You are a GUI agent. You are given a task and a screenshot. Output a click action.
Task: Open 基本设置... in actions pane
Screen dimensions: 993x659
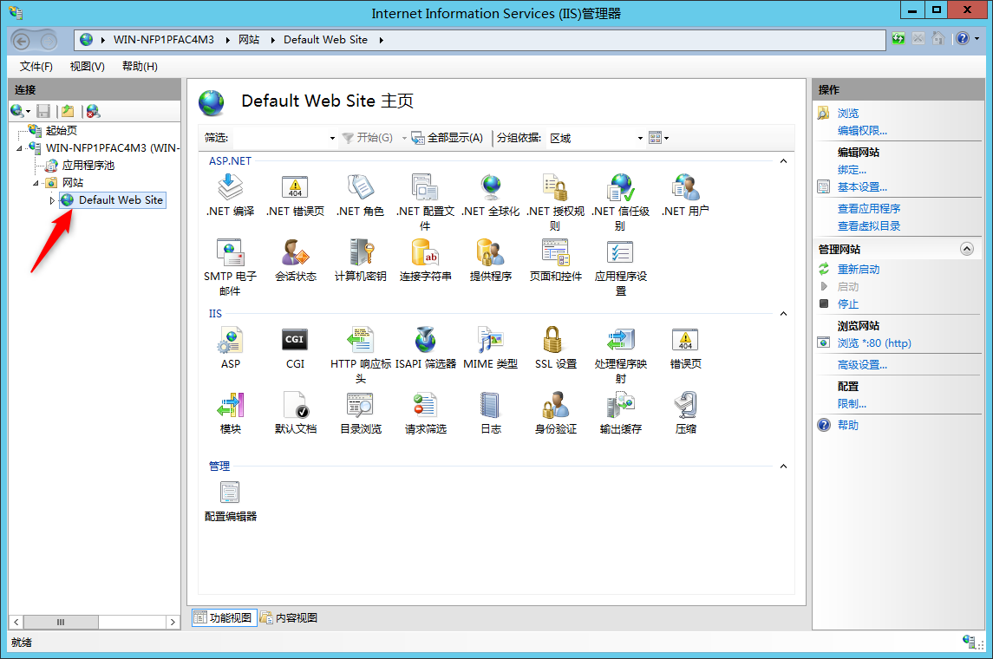(862, 187)
